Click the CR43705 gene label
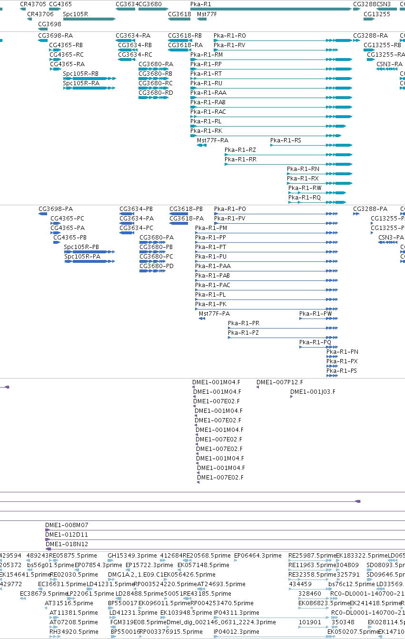Screen dimensions: 405x639 tap(33, 4)
